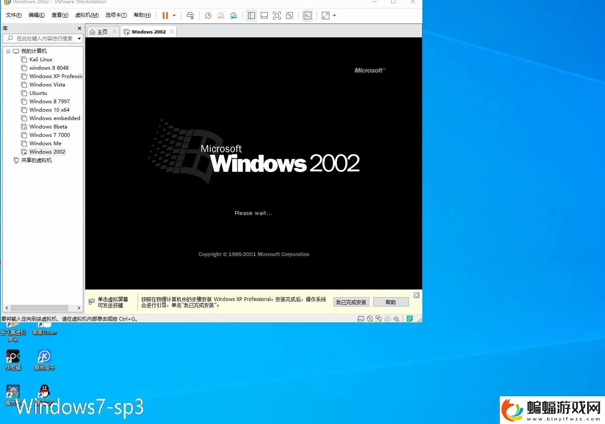Close the library panel with X
Viewport: 605px width, 424px height.
pos(80,28)
